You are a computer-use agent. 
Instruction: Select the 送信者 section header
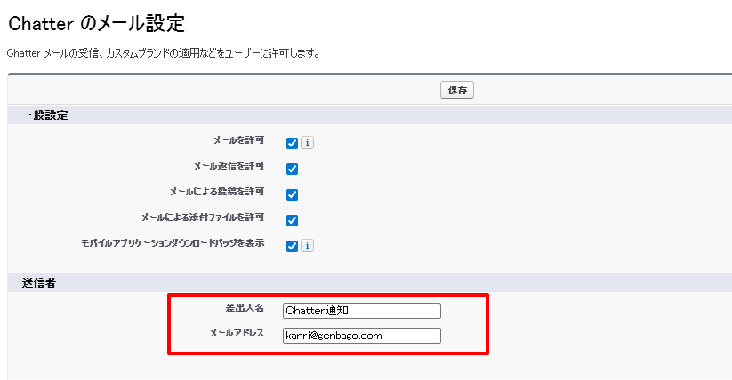tap(39, 283)
